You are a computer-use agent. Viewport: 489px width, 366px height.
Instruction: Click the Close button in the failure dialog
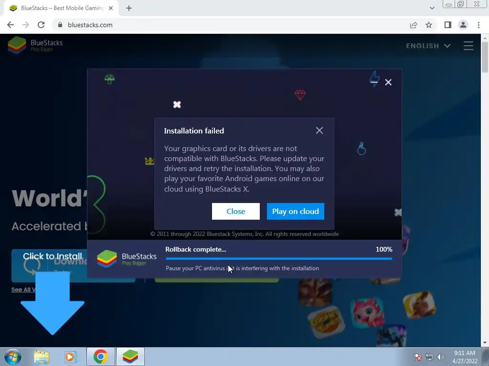click(x=236, y=211)
